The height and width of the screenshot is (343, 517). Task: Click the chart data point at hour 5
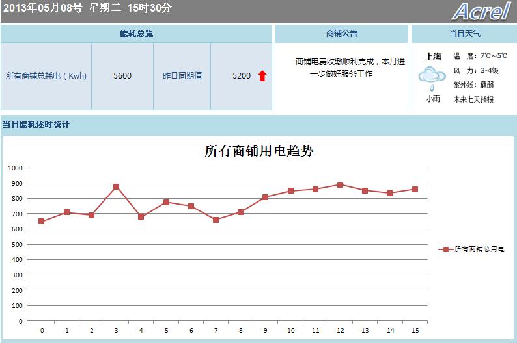coord(166,202)
